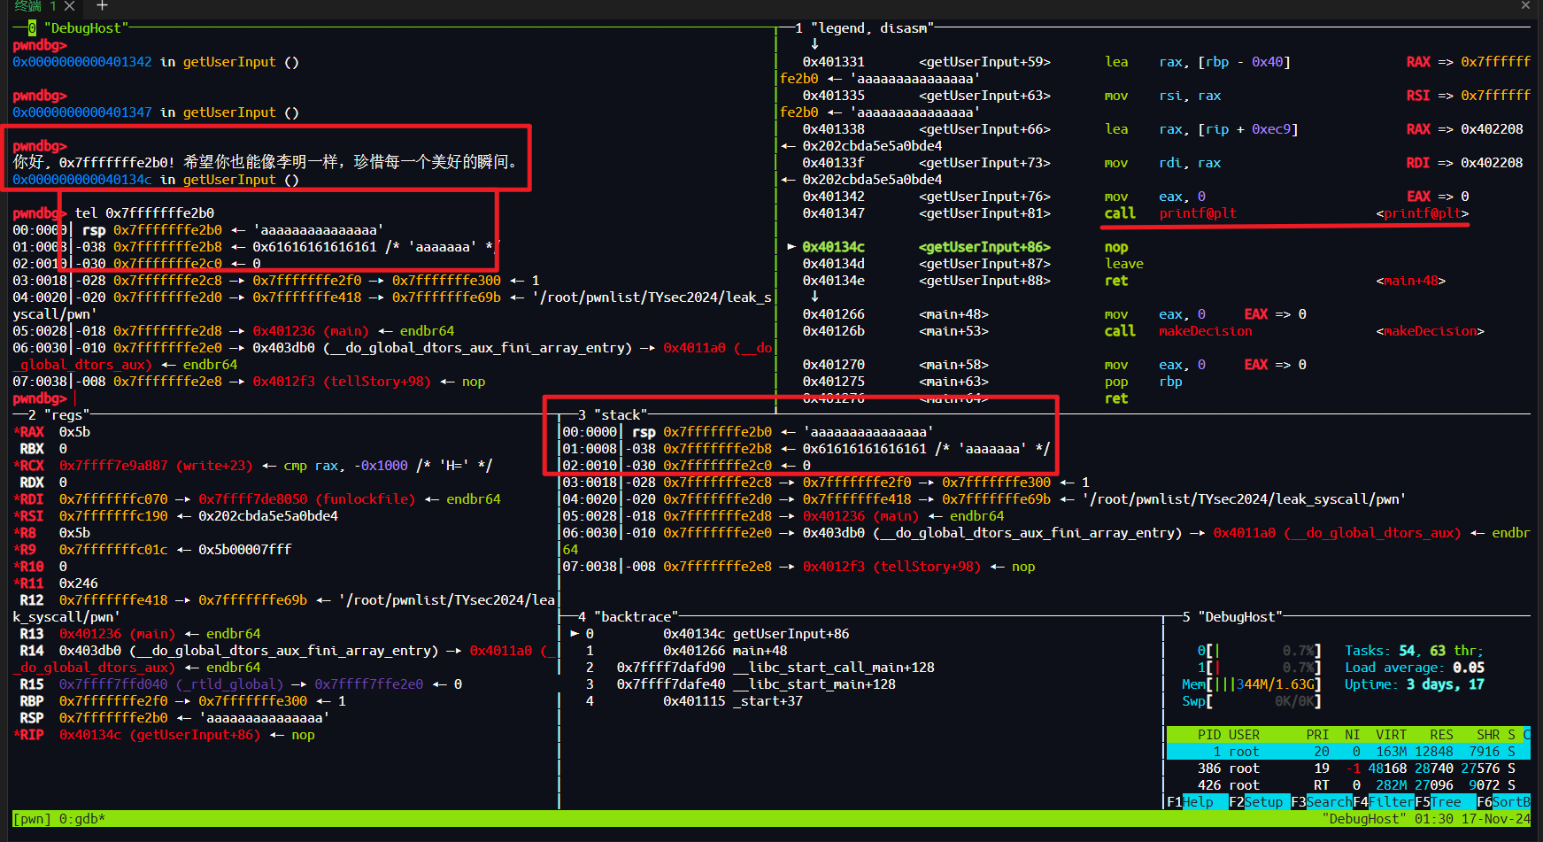Image resolution: width=1543 pixels, height=842 pixels.
Task: Click backtrace frame 3 __libc_start_main+128
Action: click(740, 684)
